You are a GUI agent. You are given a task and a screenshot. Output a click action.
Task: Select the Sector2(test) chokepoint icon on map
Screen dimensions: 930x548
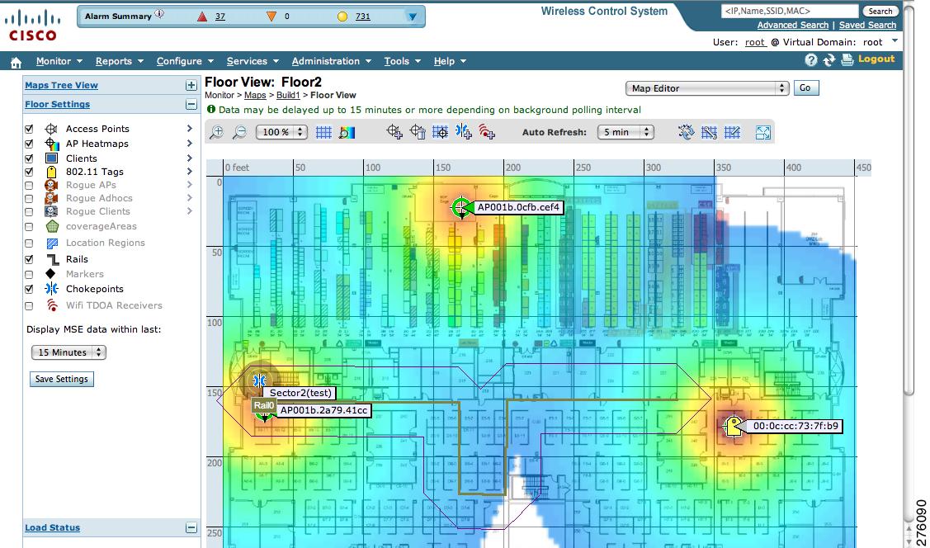click(x=258, y=380)
